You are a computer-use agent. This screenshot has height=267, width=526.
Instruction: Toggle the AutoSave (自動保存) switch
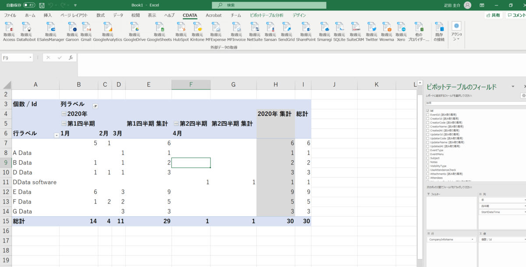pyautogui.click(x=29, y=5)
